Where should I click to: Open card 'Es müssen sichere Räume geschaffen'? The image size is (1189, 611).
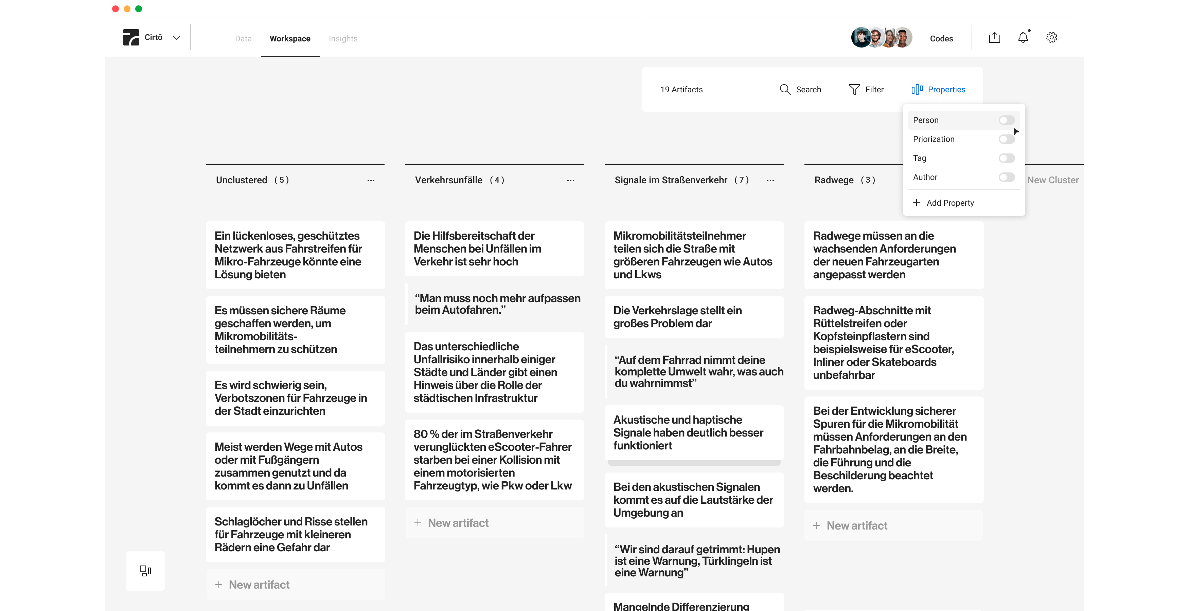coord(296,330)
